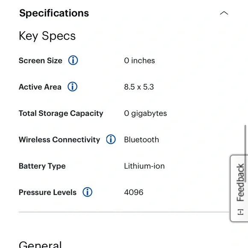Select the Key Specs heading

[47, 36]
